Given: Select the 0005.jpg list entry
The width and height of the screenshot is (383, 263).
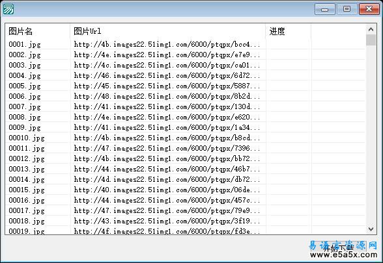Looking at the screenshot, I should [25, 86].
